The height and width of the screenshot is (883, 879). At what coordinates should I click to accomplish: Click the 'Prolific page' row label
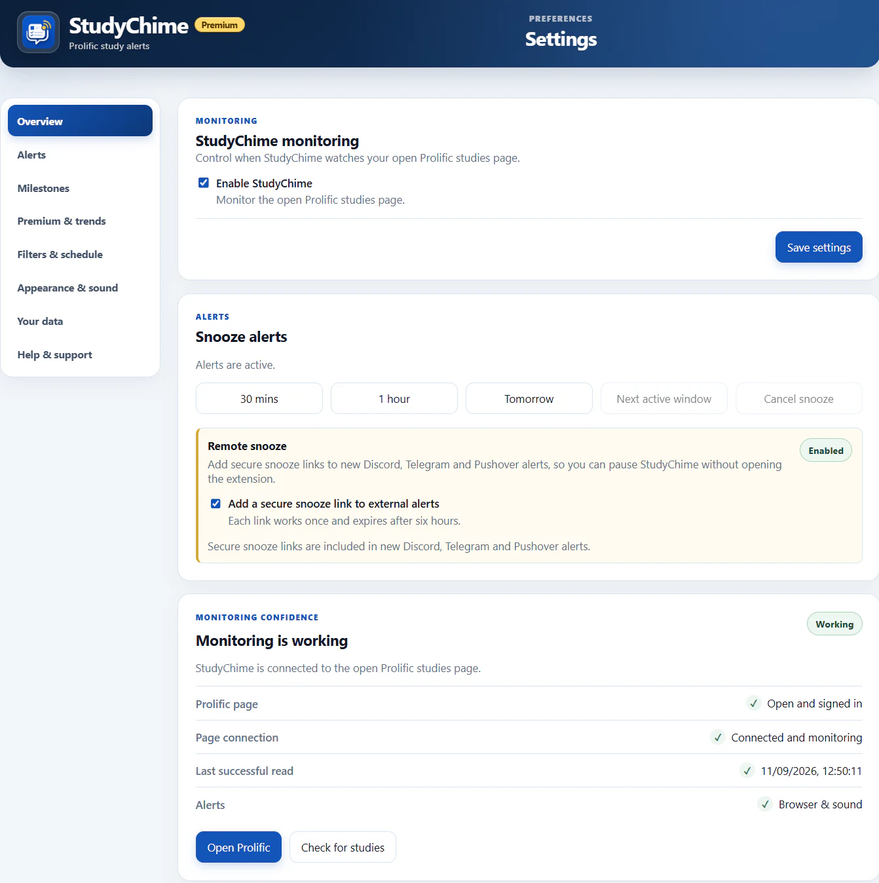227,704
